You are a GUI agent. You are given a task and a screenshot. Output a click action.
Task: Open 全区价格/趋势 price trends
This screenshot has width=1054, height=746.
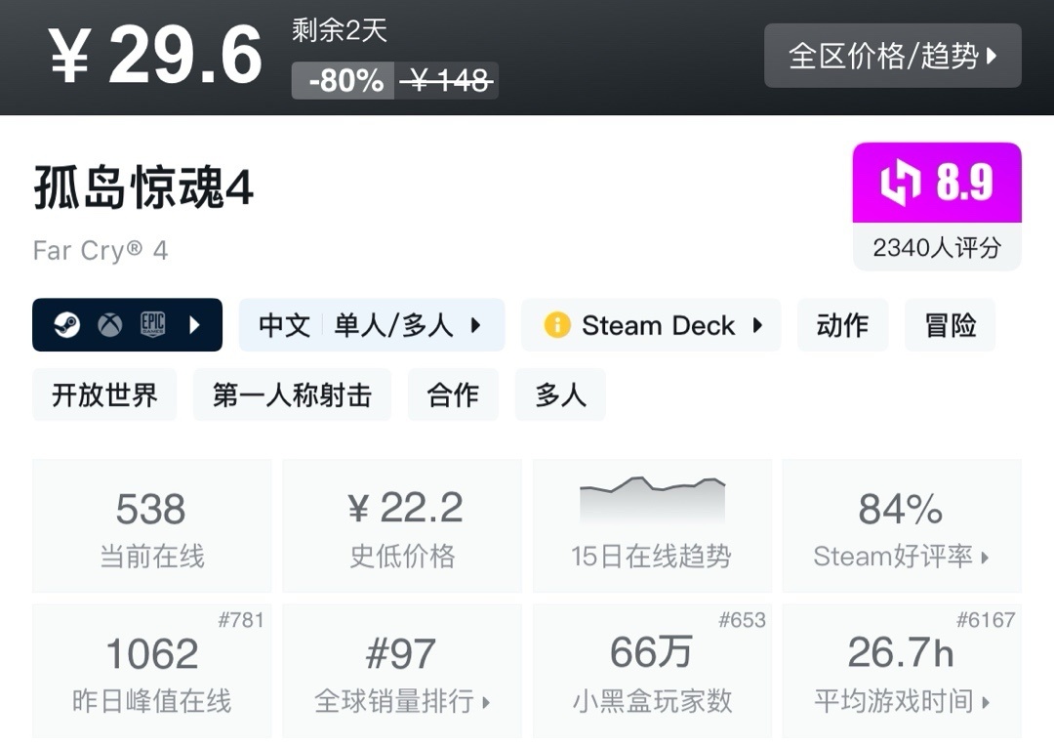892,56
